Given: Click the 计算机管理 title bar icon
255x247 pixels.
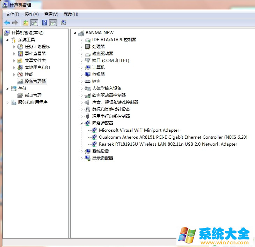Looking at the screenshot, I should [x=5, y=5].
